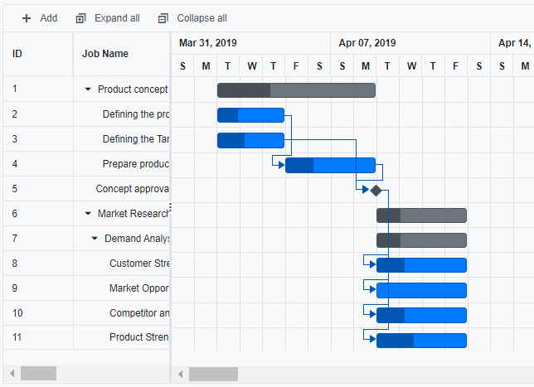534x387 pixels.
Task: Click the Product concept summary taskbar
Action: click(x=296, y=90)
